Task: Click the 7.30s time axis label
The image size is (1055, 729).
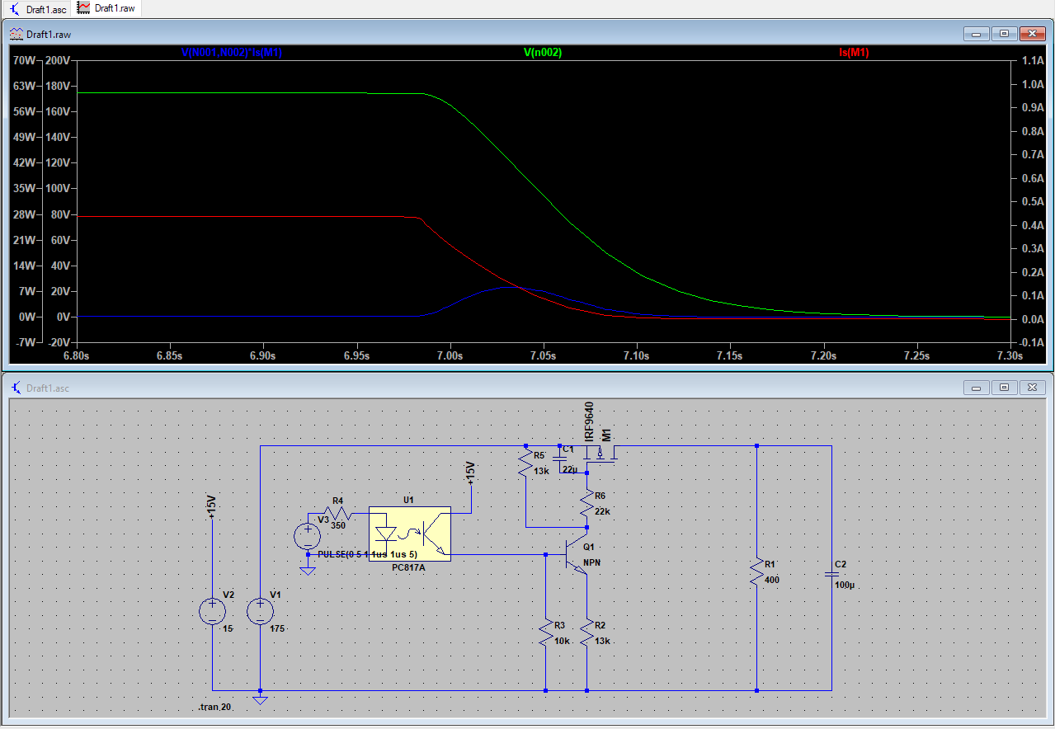Action: tap(1010, 356)
